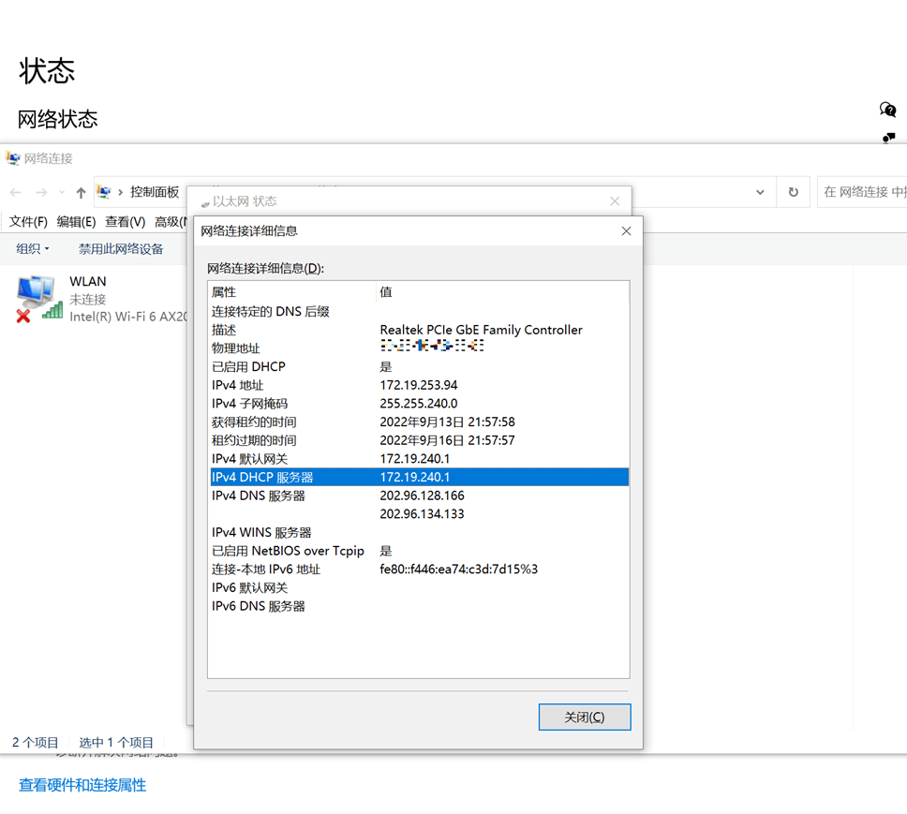The image size is (907, 814).
Task: Refresh the network connections folder
Action: [x=793, y=192]
